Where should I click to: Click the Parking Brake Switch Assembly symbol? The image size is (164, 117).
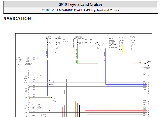[147, 63]
